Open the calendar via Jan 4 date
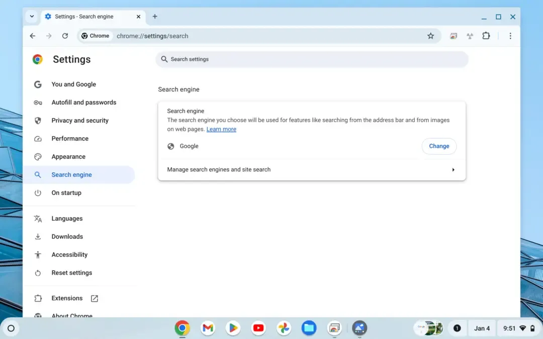The height and width of the screenshot is (339, 543). tap(482, 328)
